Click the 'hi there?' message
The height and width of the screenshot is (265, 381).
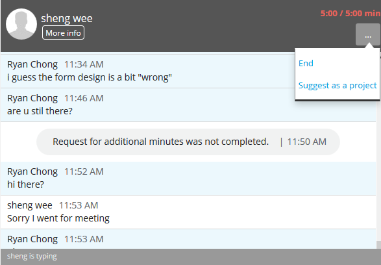click(25, 184)
